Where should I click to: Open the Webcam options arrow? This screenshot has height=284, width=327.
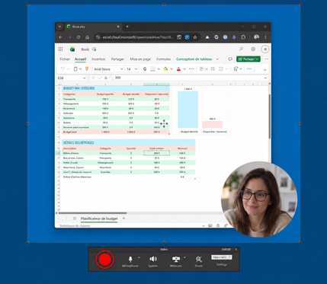(x=184, y=257)
